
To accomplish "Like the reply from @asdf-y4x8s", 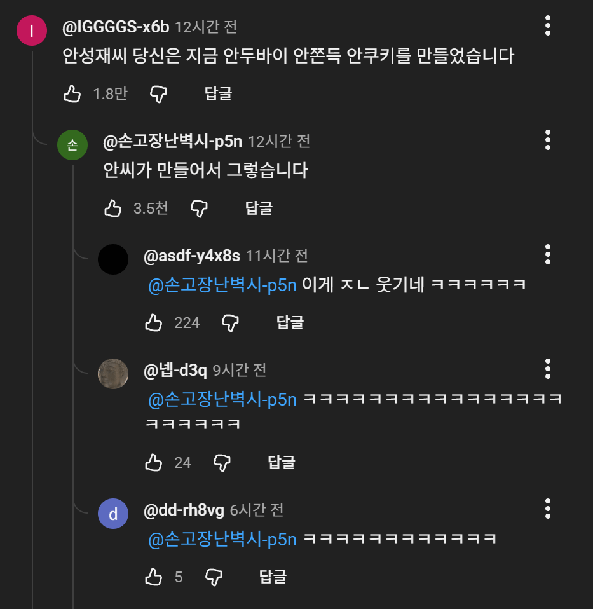I will (x=154, y=323).
